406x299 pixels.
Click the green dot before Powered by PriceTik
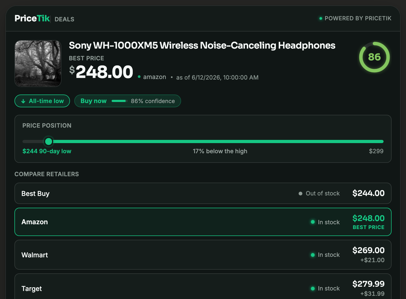(321, 18)
